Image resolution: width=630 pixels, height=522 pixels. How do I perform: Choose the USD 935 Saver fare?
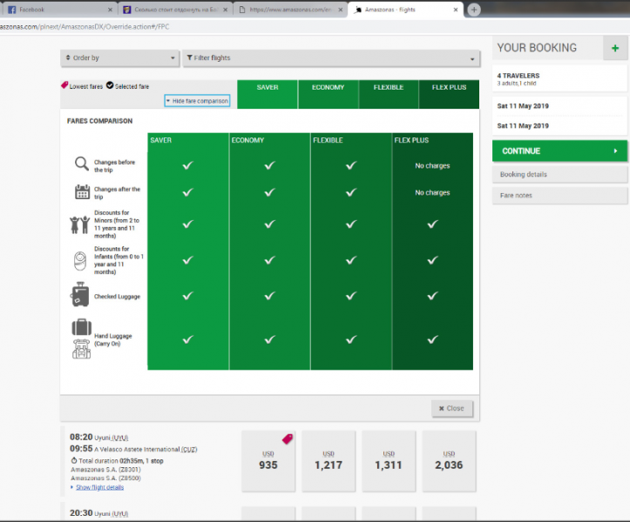pyautogui.click(x=268, y=461)
